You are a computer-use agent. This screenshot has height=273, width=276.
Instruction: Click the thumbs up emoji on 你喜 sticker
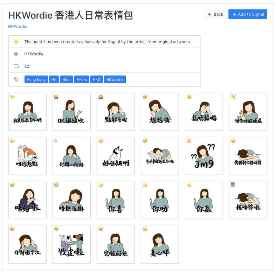tap(101, 185)
